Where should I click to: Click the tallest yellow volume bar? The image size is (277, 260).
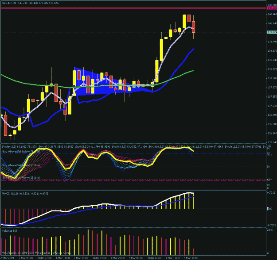(88, 242)
